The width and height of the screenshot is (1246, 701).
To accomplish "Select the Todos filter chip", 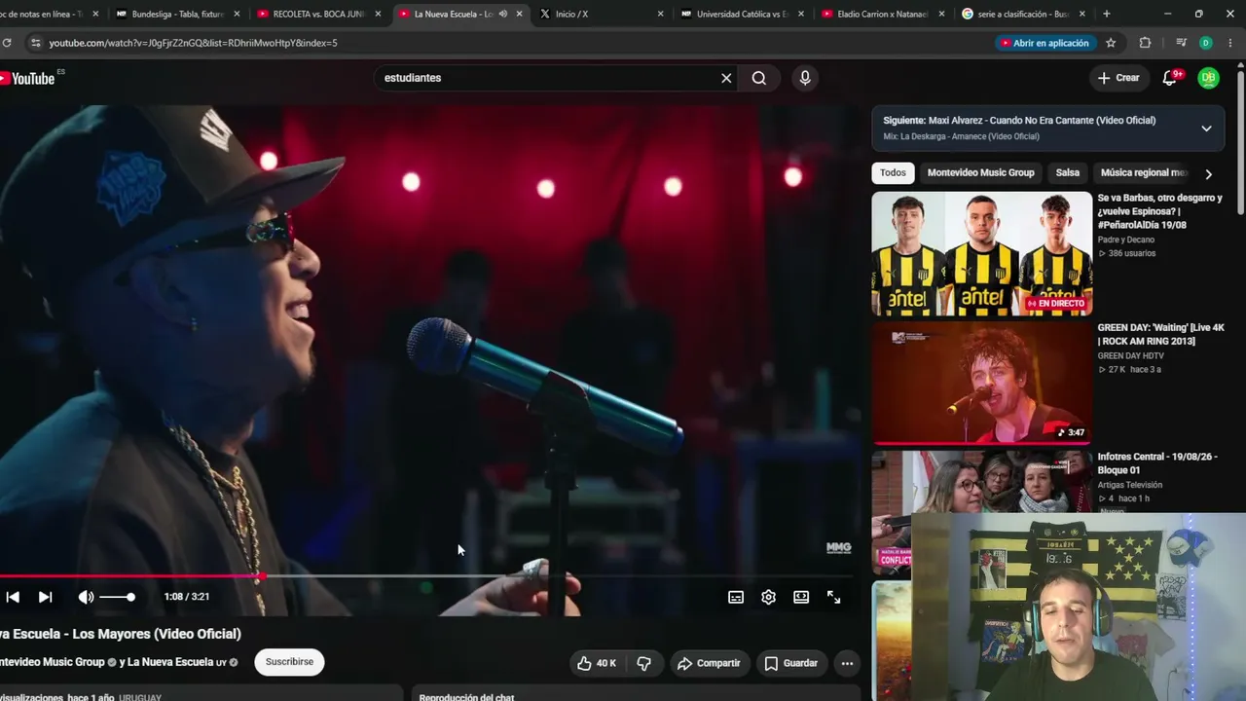I will [x=893, y=173].
